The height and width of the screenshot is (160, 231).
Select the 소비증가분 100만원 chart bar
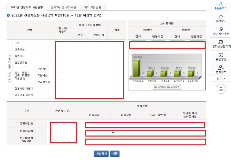tap(191, 73)
